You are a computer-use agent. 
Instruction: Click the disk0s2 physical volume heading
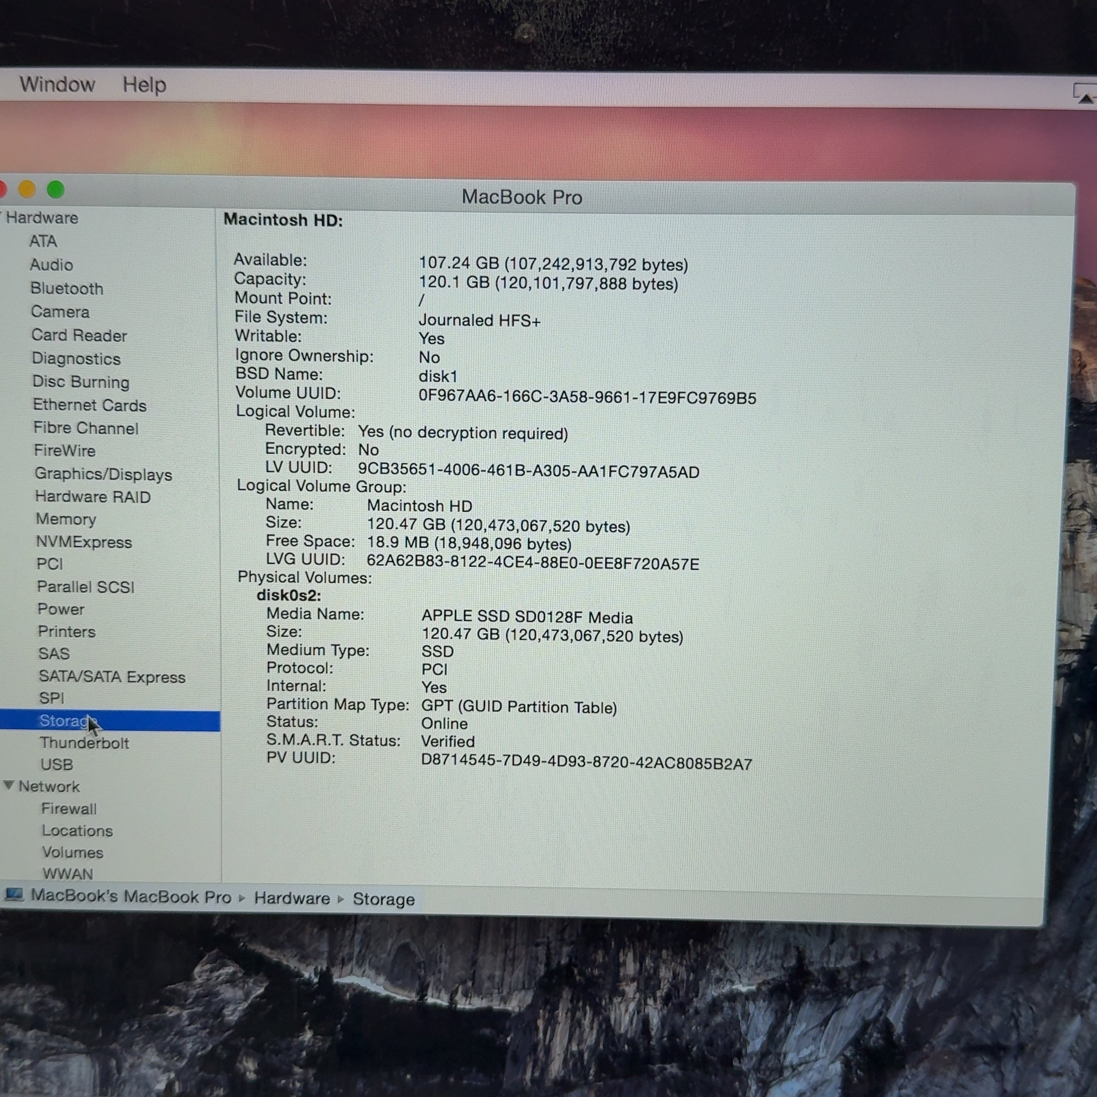point(289,595)
